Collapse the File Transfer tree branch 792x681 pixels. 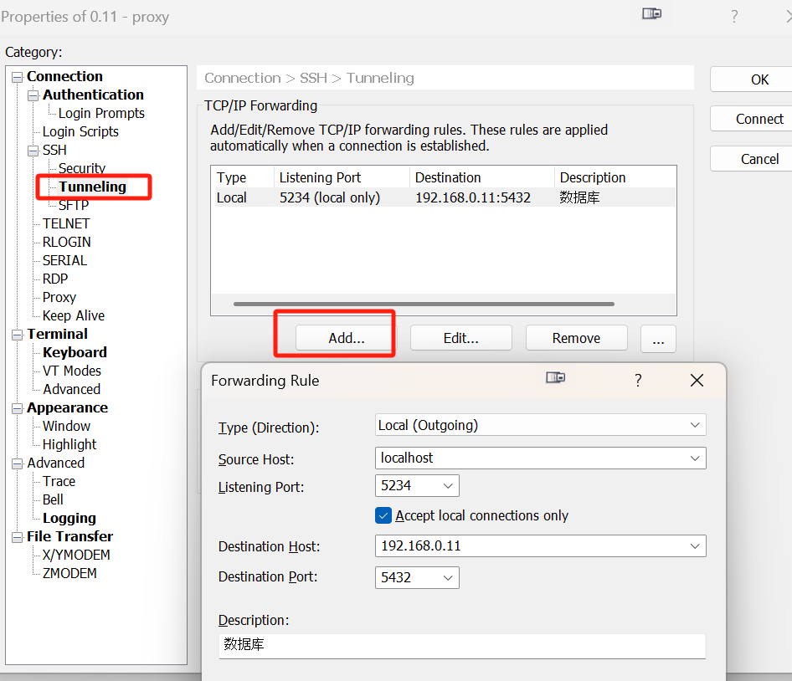point(17,536)
